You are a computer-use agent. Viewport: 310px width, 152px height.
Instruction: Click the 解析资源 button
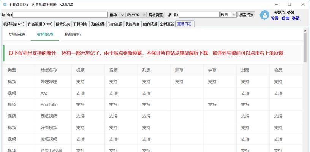pos(156,15)
